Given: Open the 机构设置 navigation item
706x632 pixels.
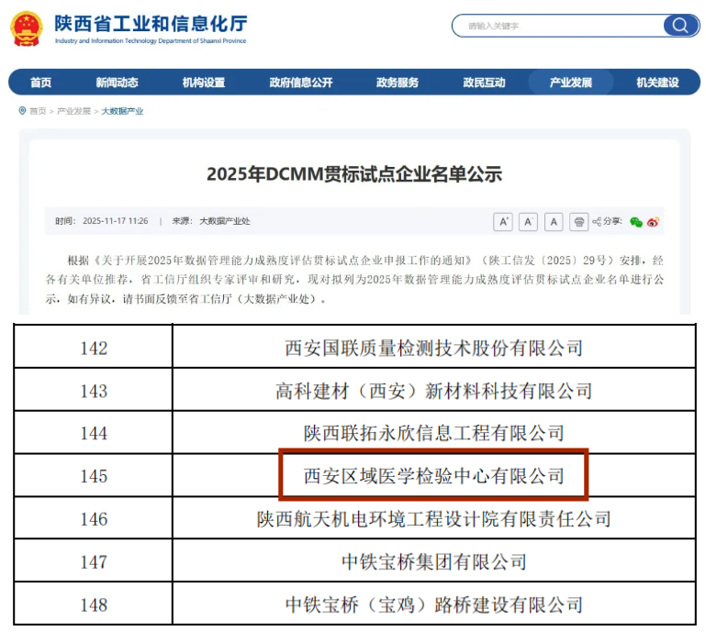Looking at the screenshot, I should [204, 83].
